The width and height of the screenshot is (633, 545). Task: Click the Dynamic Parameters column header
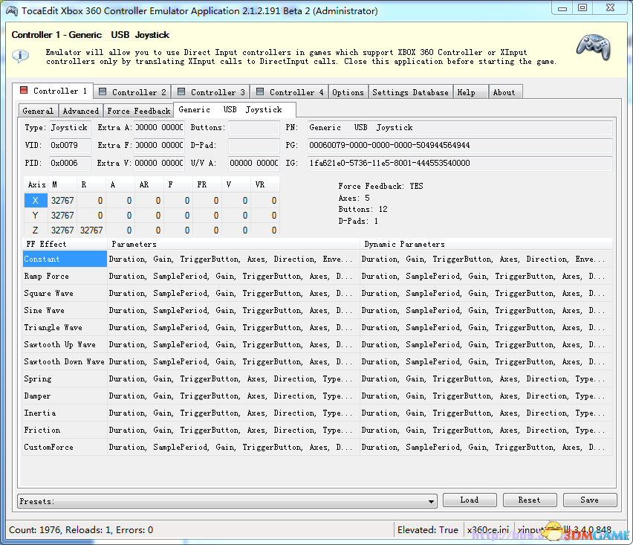pos(486,244)
